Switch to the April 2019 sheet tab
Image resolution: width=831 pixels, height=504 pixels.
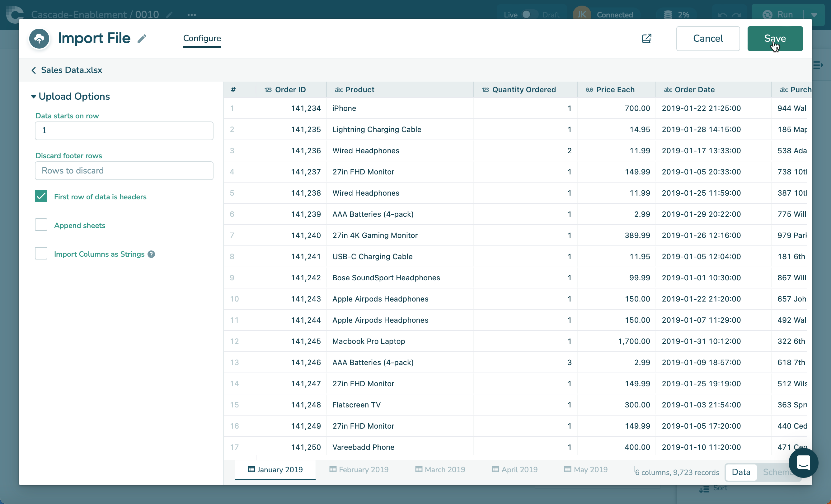coord(515,469)
